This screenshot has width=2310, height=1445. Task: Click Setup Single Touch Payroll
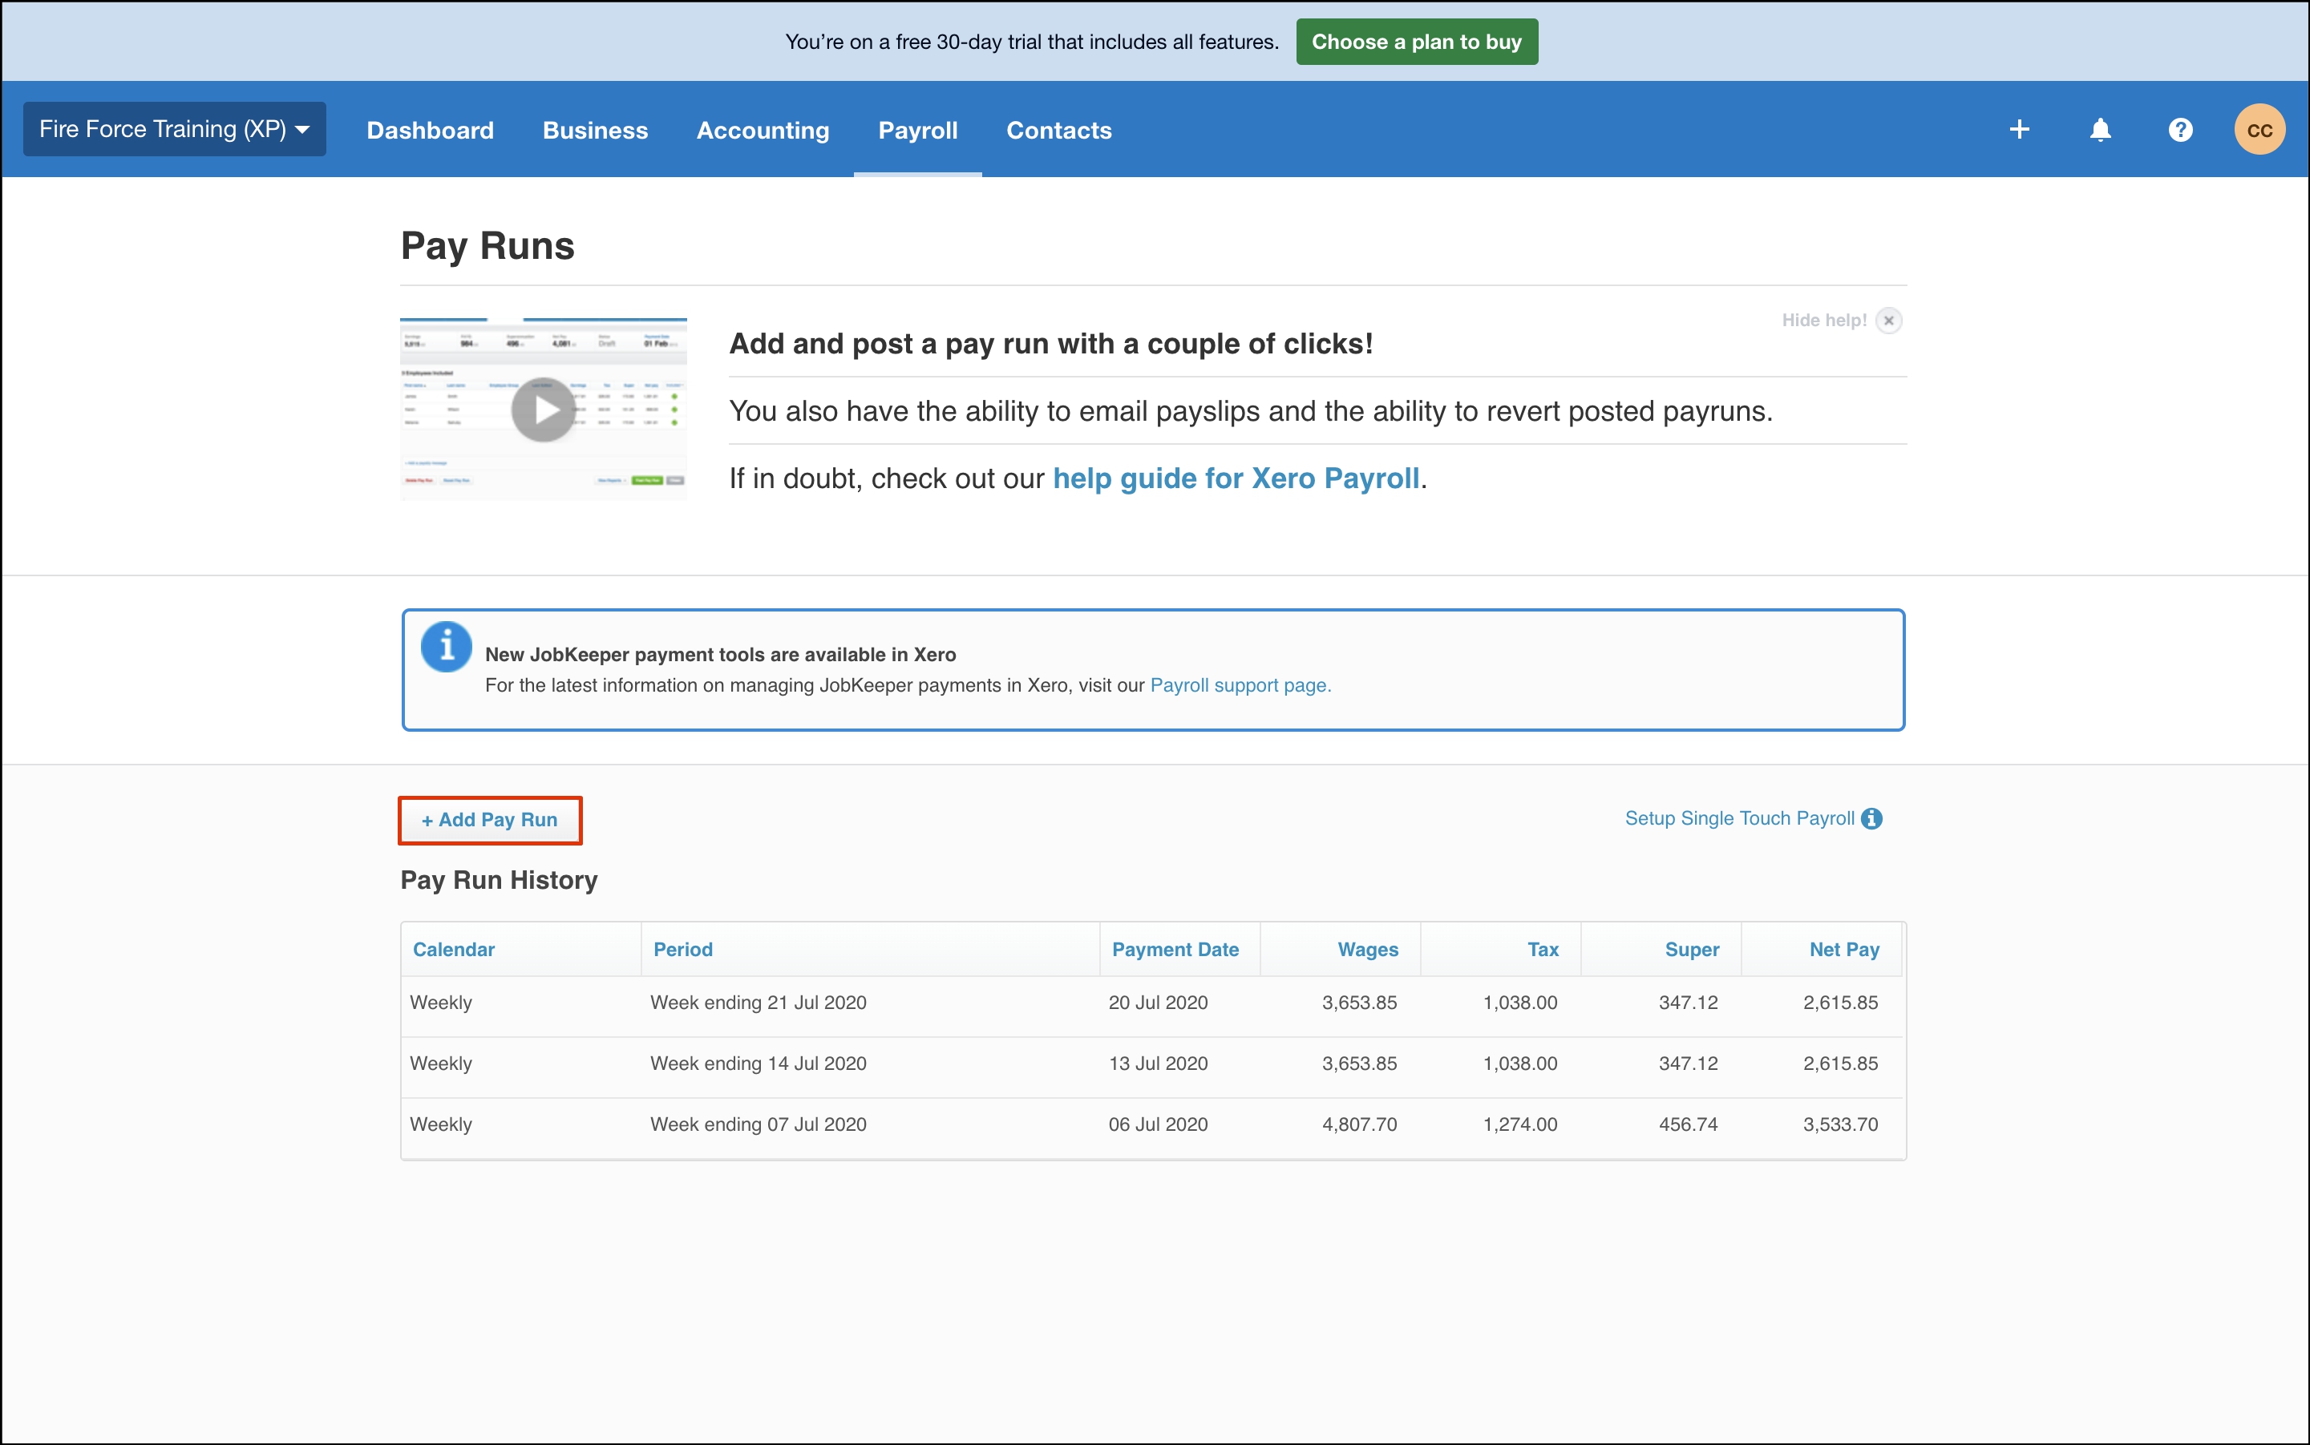[1738, 818]
